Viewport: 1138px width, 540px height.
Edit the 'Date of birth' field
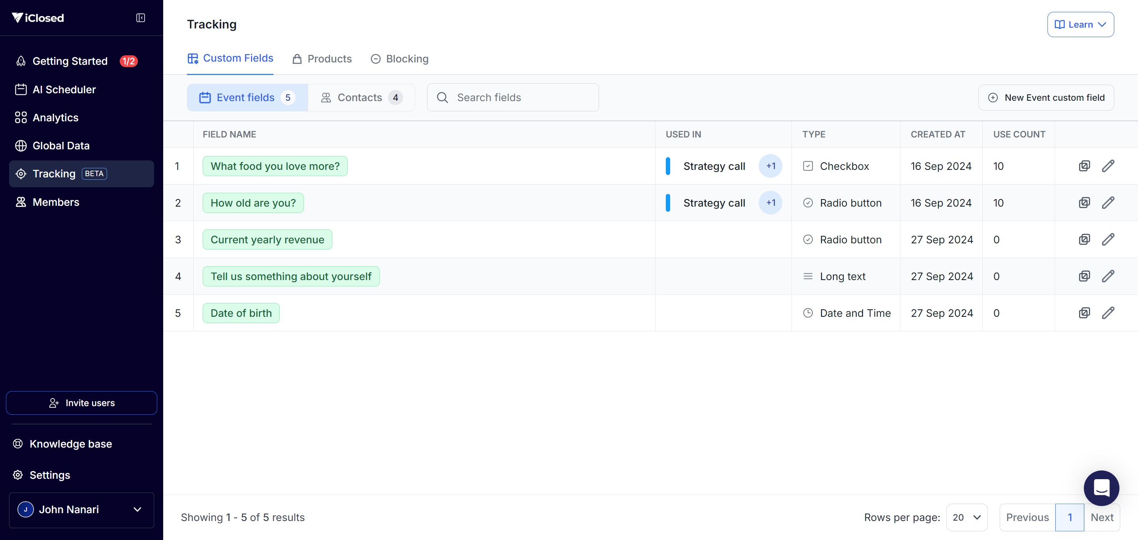[1108, 313]
